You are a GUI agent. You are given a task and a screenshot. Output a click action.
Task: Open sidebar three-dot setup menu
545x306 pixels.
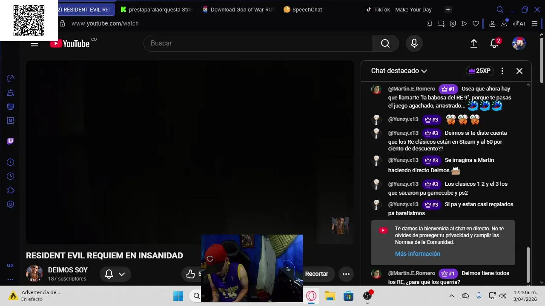point(10,279)
